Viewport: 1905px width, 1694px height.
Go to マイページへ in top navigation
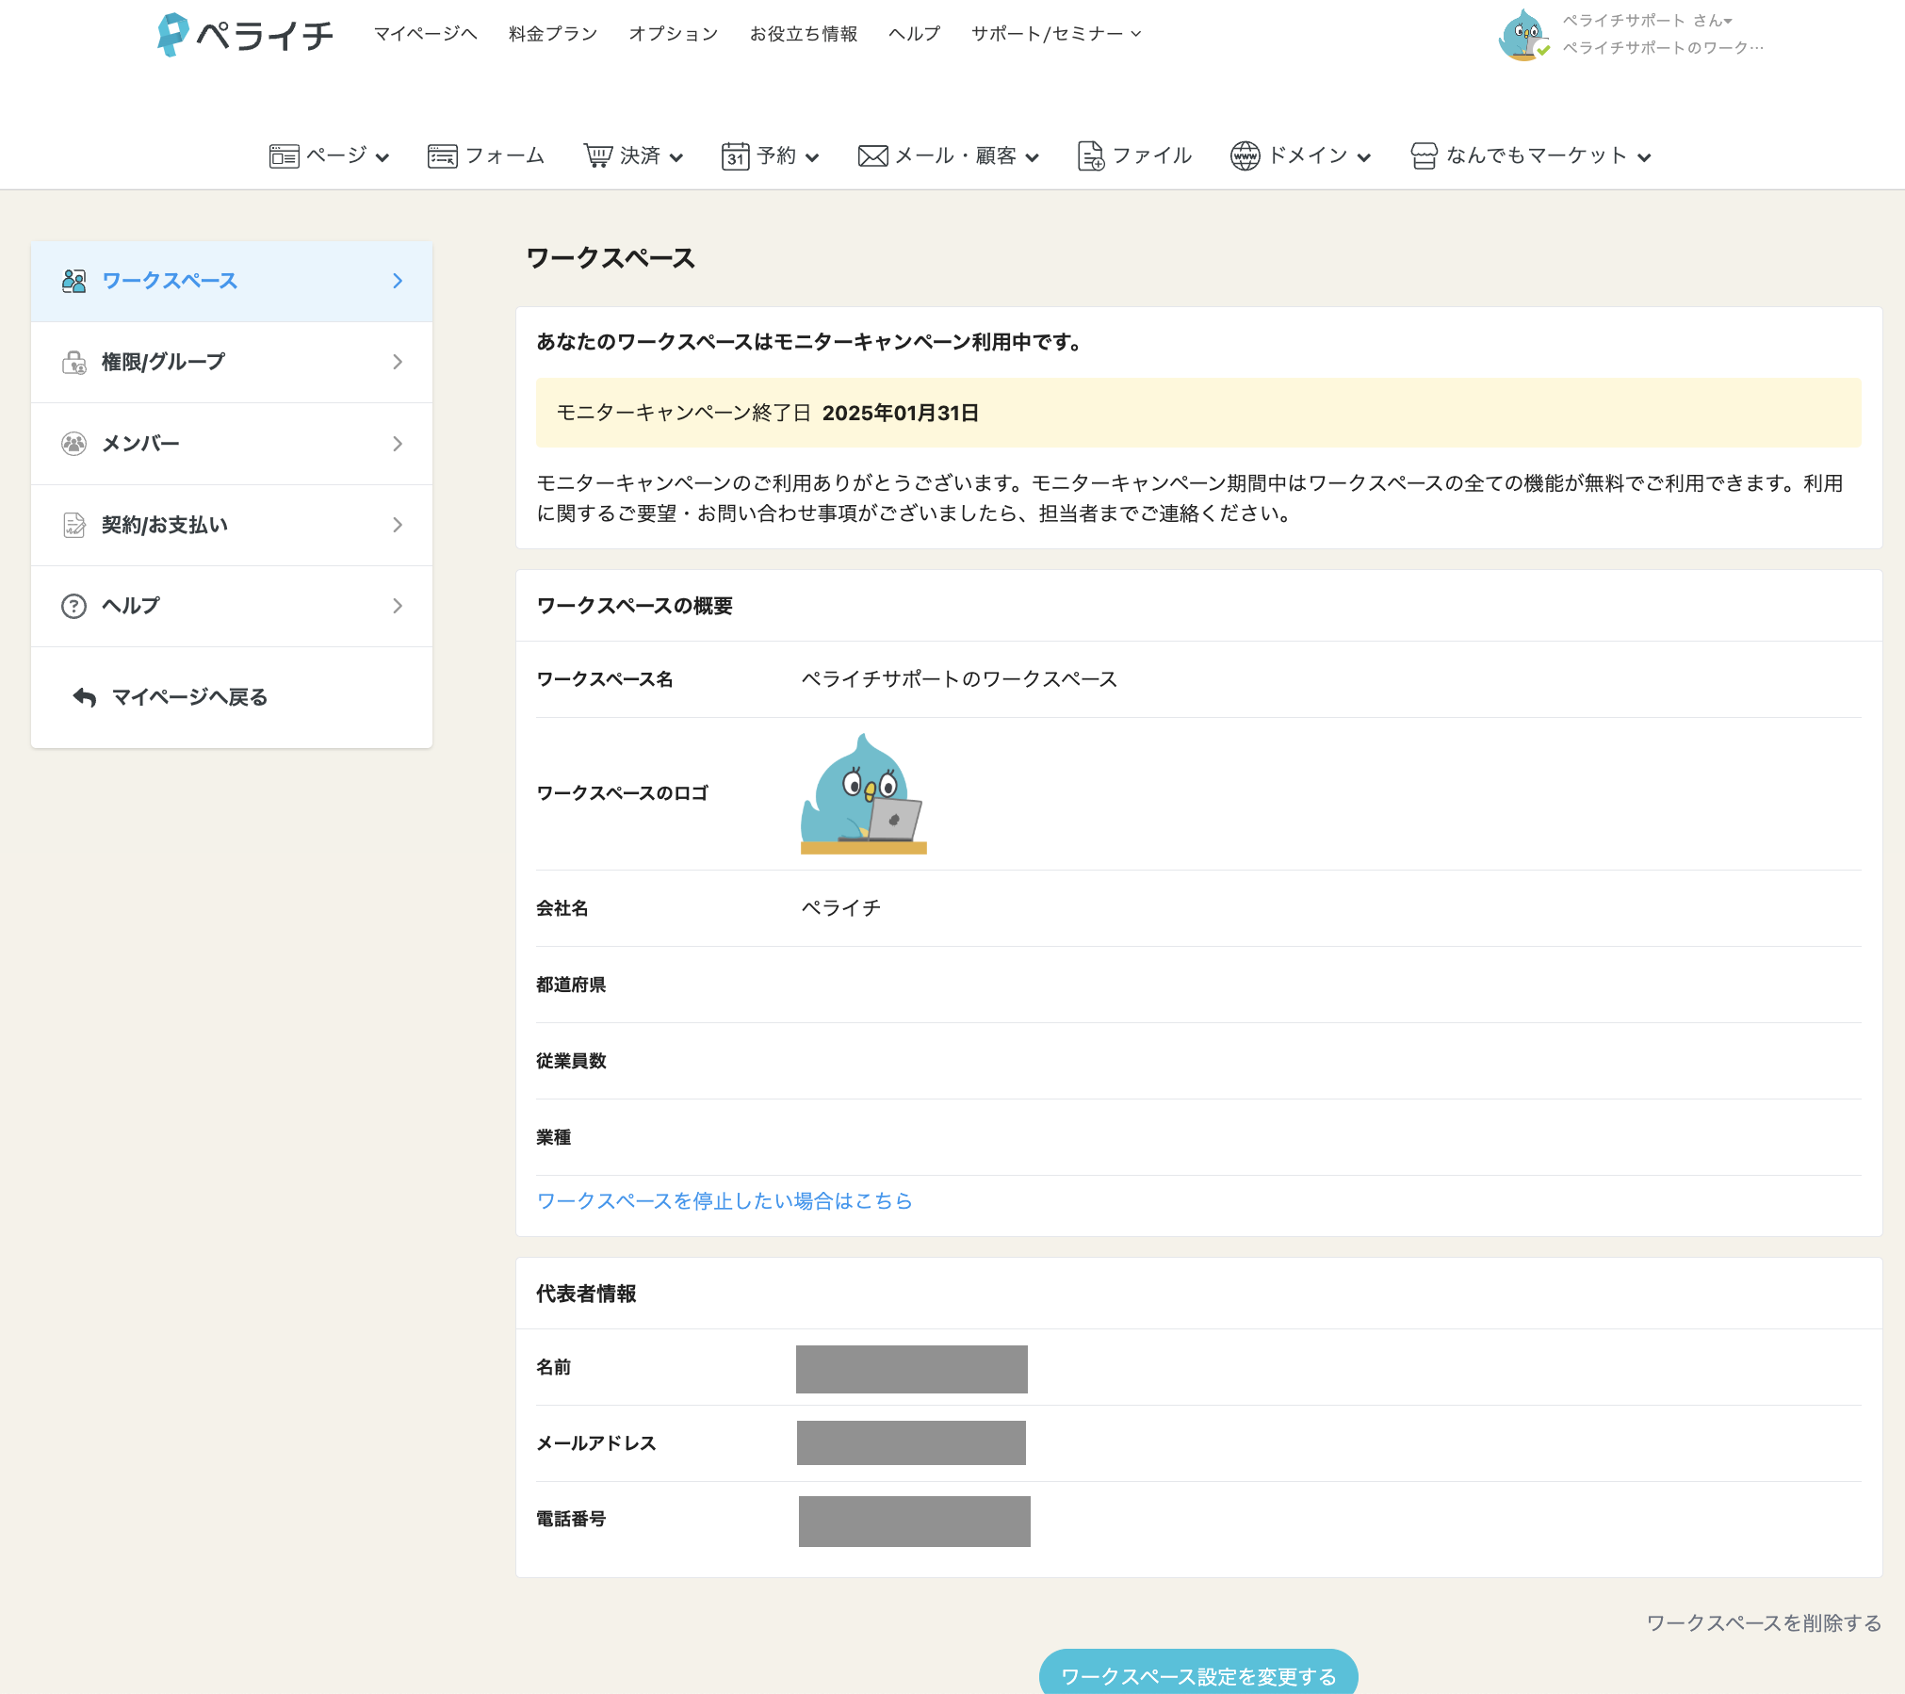426,34
